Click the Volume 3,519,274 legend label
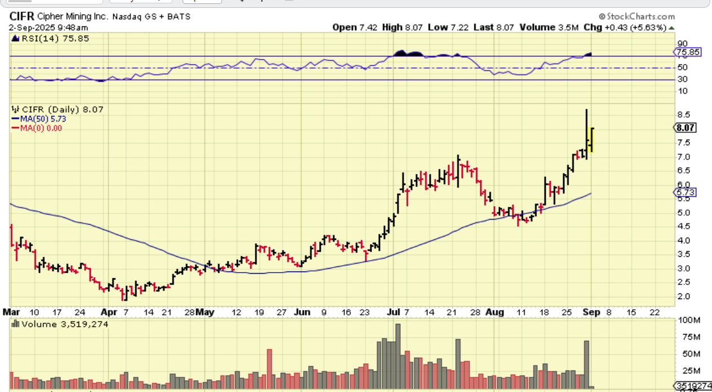 pos(65,324)
